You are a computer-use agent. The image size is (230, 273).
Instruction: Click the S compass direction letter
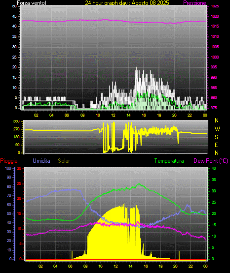coord(216,137)
